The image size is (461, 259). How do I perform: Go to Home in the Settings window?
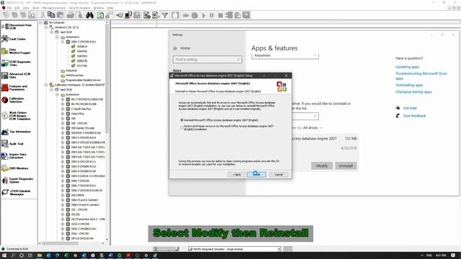pyautogui.click(x=185, y=48)
